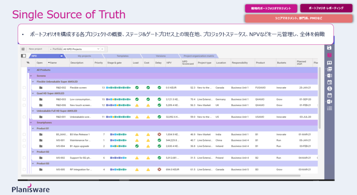357x195 pixels.
Task: Open the Portfolio dropdown showing All NPD Projects
Action: click(84, 49)
